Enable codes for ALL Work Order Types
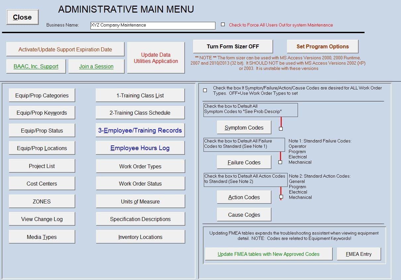This screenshot has height=280, width=401. (x=205, y=89)
